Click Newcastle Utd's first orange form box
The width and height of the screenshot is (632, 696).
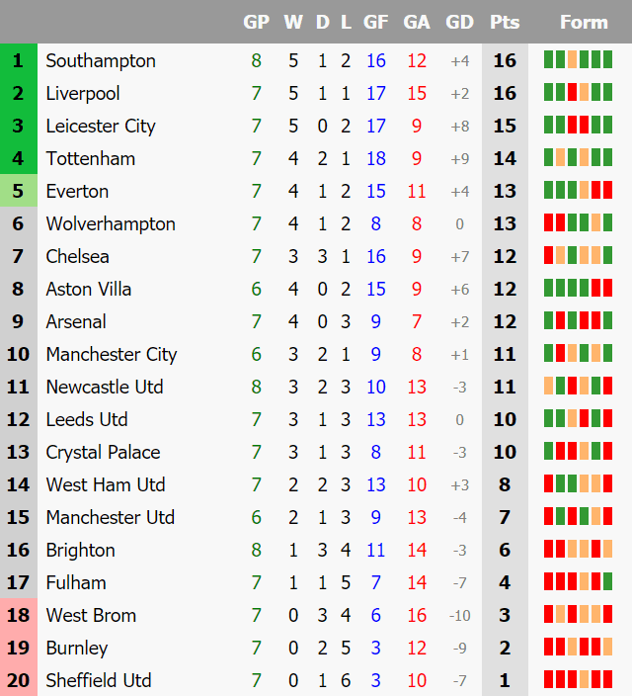(x=549, y=386)
